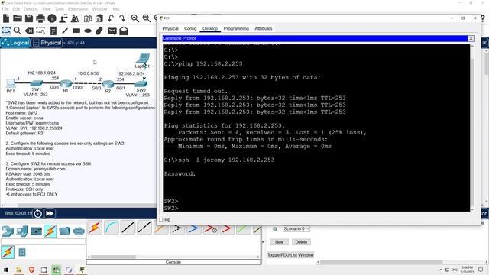
Task: Zoom in on the workspace
Action: coord(134,18)
